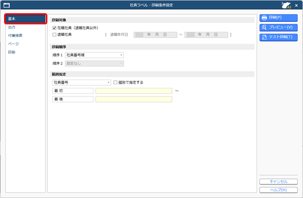Click the 最 初 label box
The width and height of the screenshot is (303, 198).
(73, 91)
